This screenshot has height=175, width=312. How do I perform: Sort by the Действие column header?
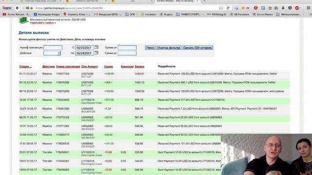48,67
